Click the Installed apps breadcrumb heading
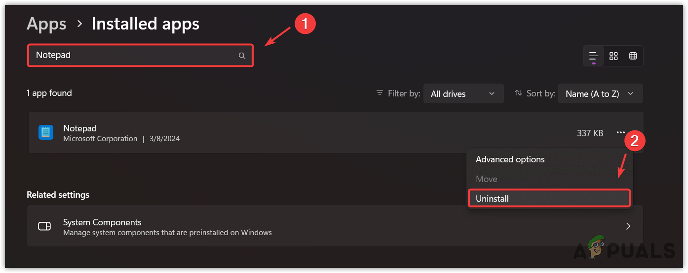Image resolution: width=688 pixels, height=273 pixels. pyautogui.click(x=145, y=24)
